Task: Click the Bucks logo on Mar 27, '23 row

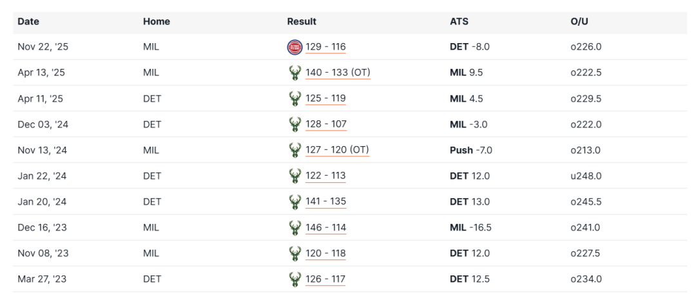Action: tap(295, 279)
